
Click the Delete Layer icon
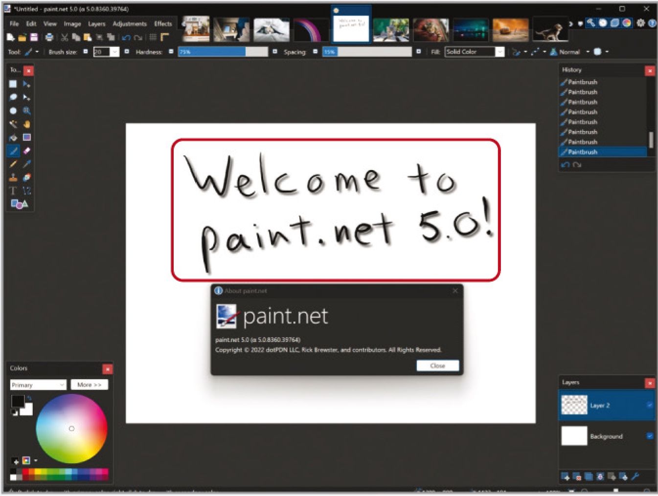tap(577, 476)
